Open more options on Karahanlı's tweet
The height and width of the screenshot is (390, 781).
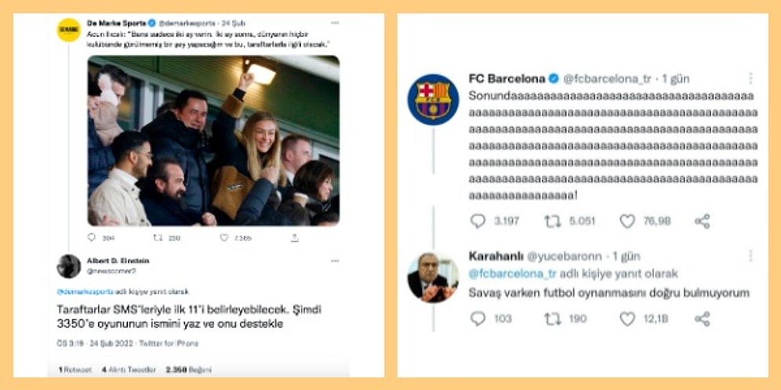pyautogui.click(x=750, y=256)
